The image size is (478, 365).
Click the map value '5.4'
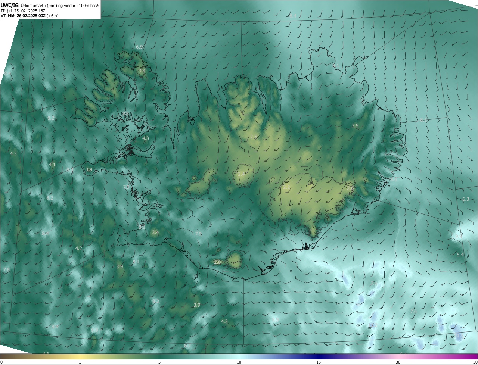(x=460, y=255)
